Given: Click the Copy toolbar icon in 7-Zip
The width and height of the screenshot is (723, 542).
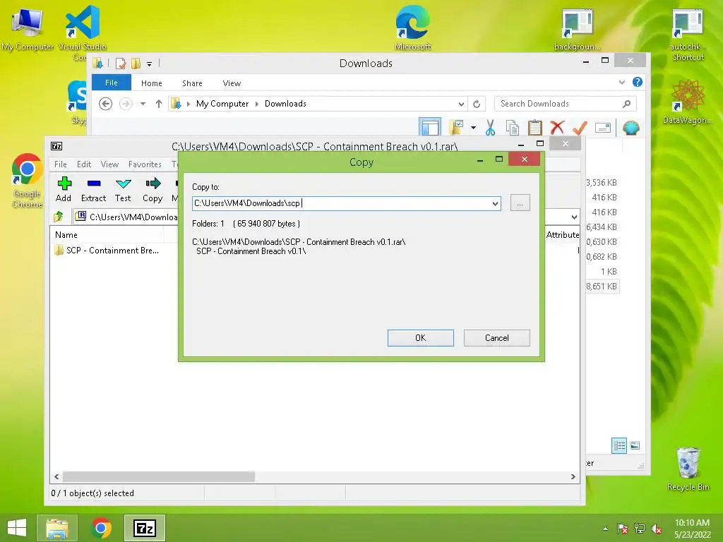Looking at the screenshot, I should tap(153, 189).
